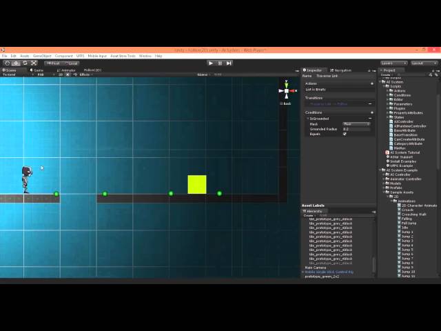Open the Mask dropdown under IsGrounded
Screen dimensions: 441x331
click(x=356, y=124)
